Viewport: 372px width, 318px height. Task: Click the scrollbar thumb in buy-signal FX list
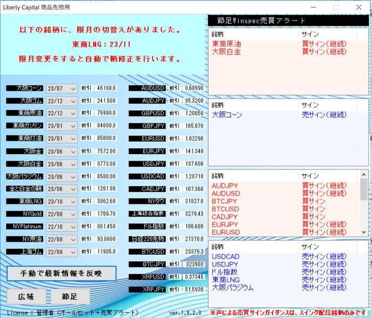pyautogui.click(x=363, y=189)
